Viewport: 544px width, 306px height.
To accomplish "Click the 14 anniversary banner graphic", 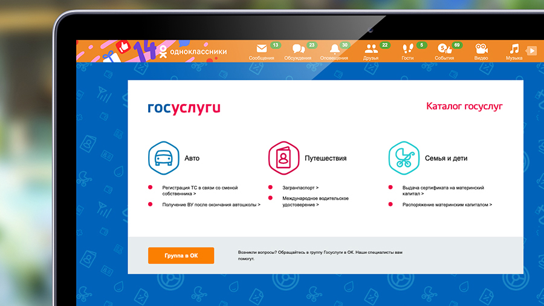I will click(x=144, y=51).
